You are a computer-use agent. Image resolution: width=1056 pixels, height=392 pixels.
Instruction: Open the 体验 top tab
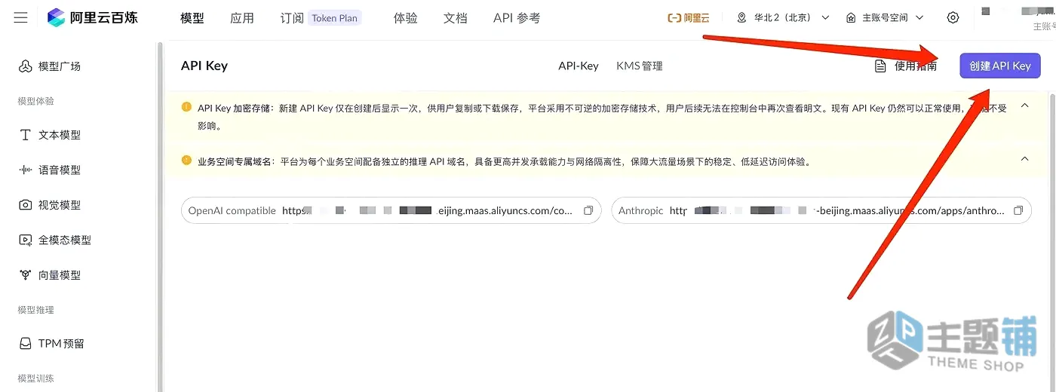tap(406, 18)
